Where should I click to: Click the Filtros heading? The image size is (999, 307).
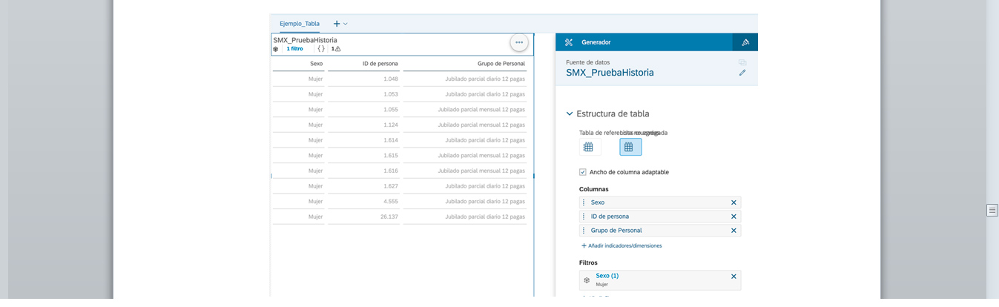pos(588,263)
